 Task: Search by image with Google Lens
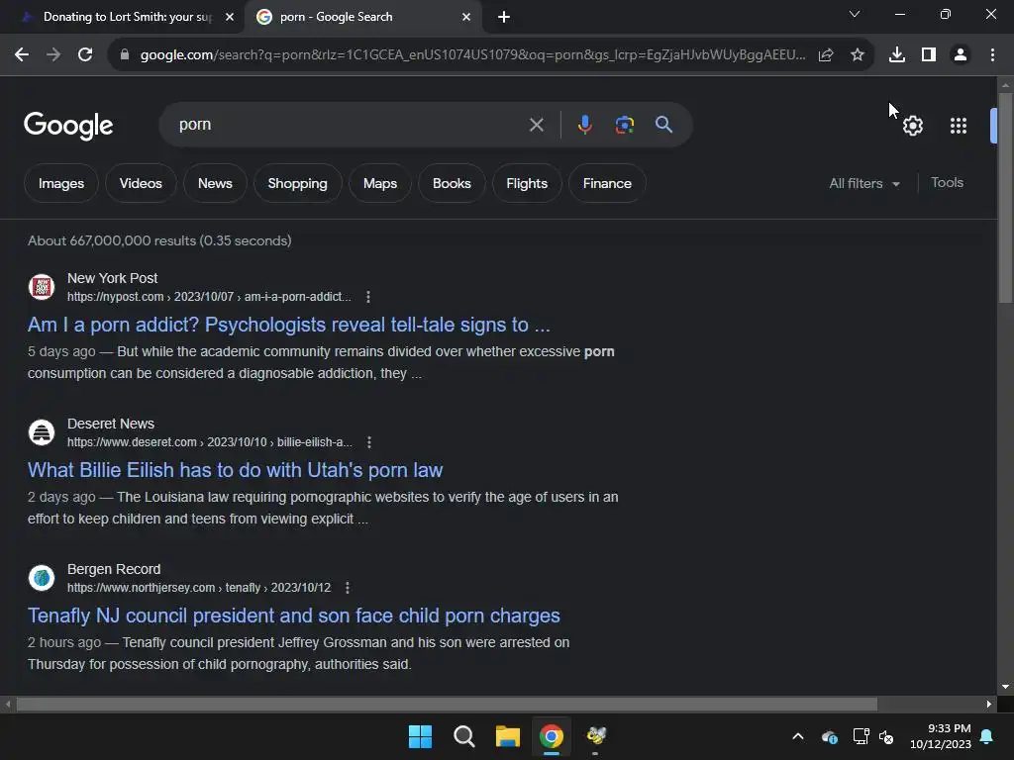click(624, 125)
